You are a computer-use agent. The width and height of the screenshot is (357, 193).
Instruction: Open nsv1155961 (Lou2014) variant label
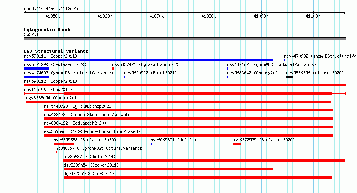(48, 90)
